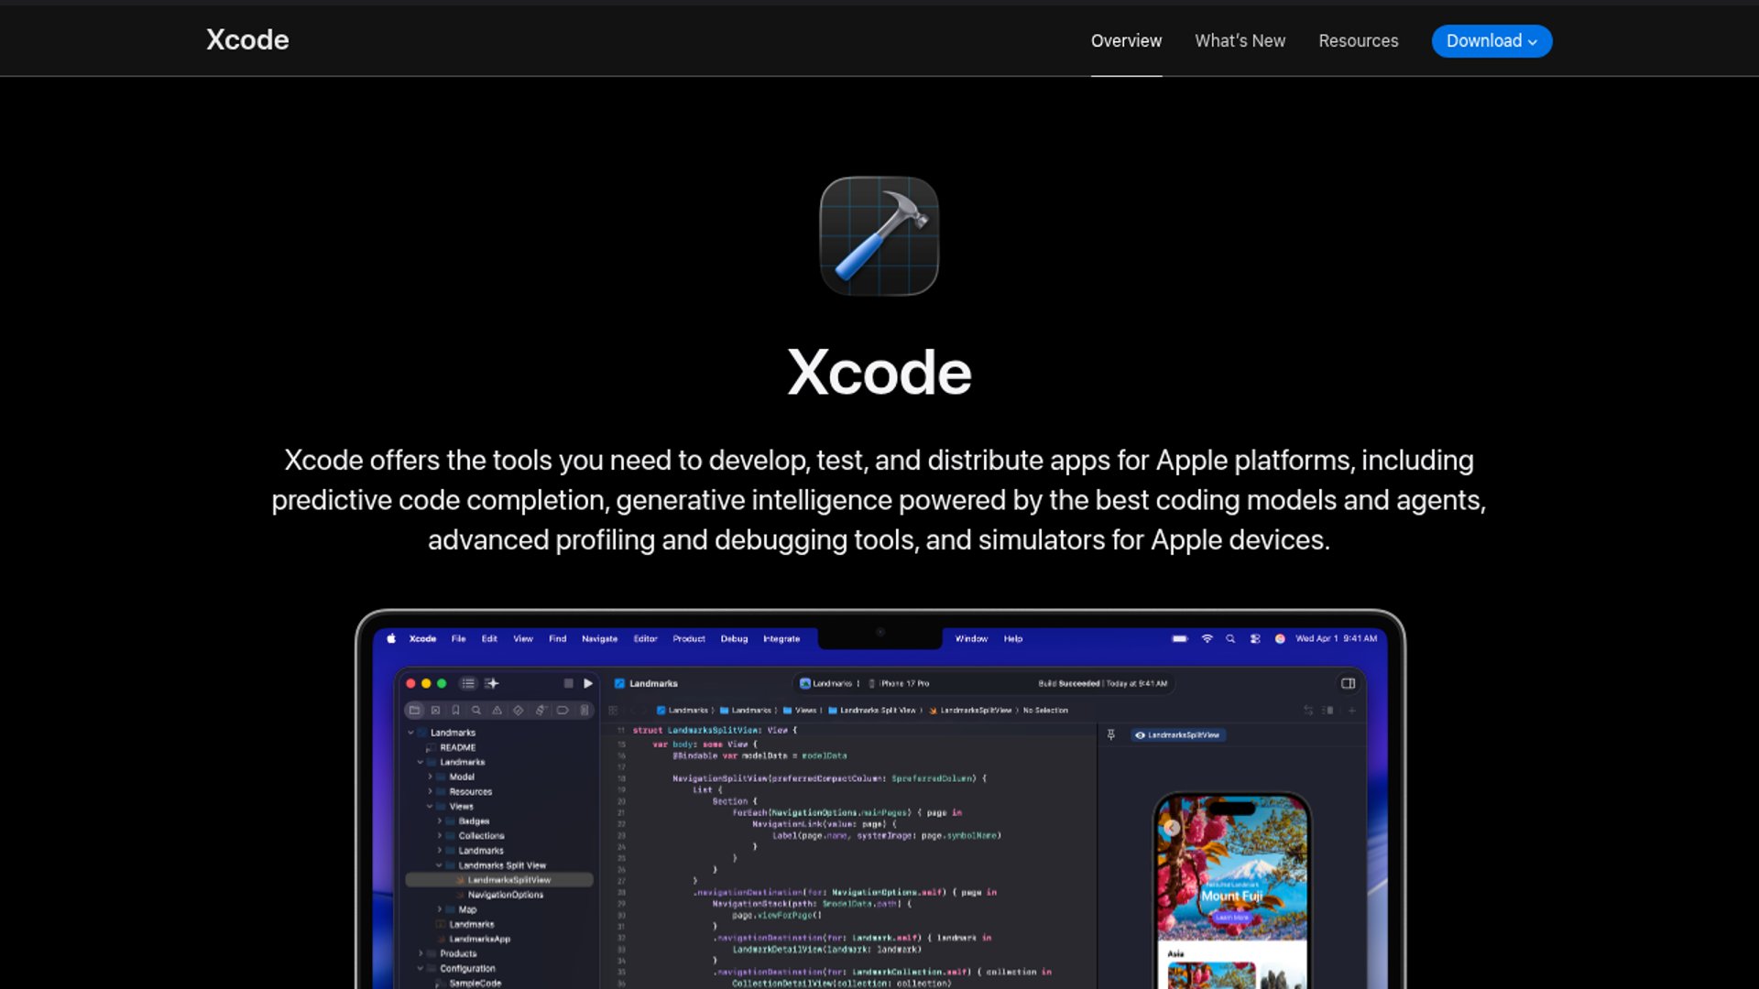The image size is (1759, 989).
Task: Toggle the navigator sidebar list icon
Action: (x=468, y=683)
